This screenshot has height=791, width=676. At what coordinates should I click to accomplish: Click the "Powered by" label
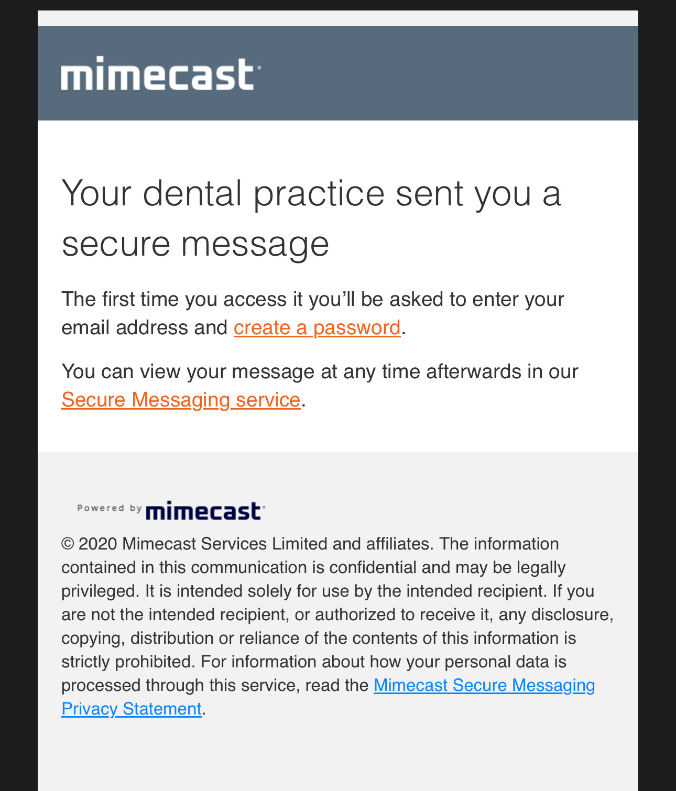coord(109,508)
